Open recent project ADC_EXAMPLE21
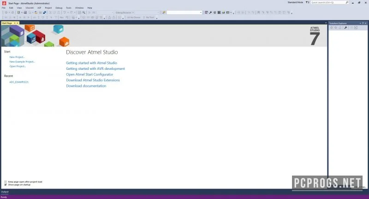Viewport: 369px width, 199px height. pyautogui.click(x=19, y=82)
